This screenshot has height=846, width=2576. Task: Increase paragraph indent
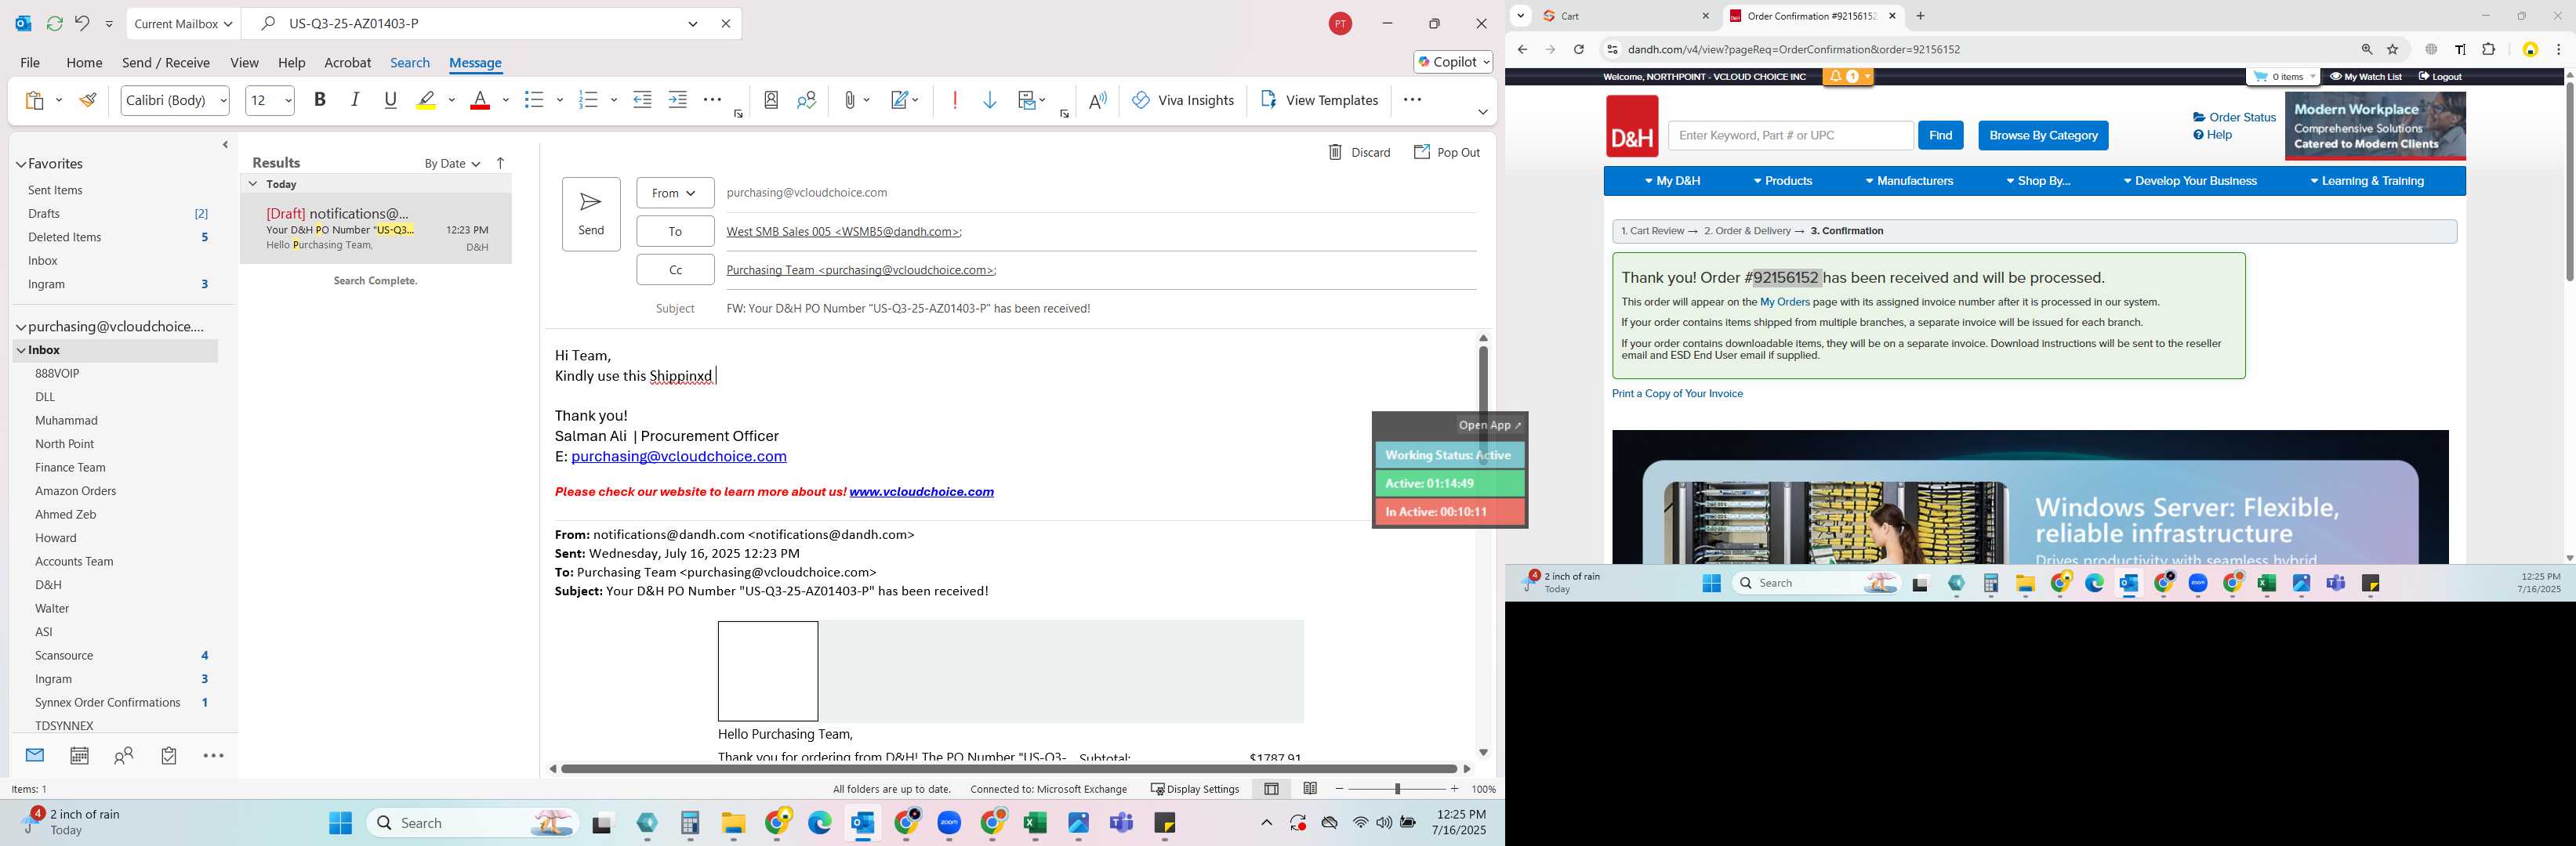(x=678, y=100)
